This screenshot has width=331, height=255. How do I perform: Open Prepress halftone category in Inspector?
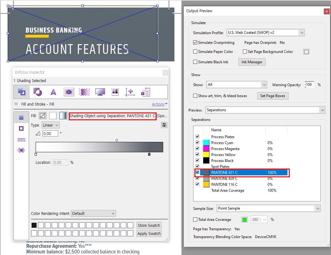pyautogui.click(x=84, y=92)
